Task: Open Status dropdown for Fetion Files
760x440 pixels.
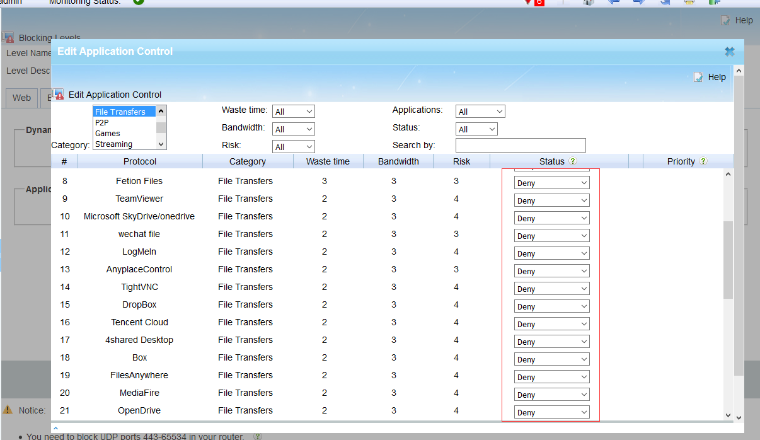Action: click(x=552, y=183)
